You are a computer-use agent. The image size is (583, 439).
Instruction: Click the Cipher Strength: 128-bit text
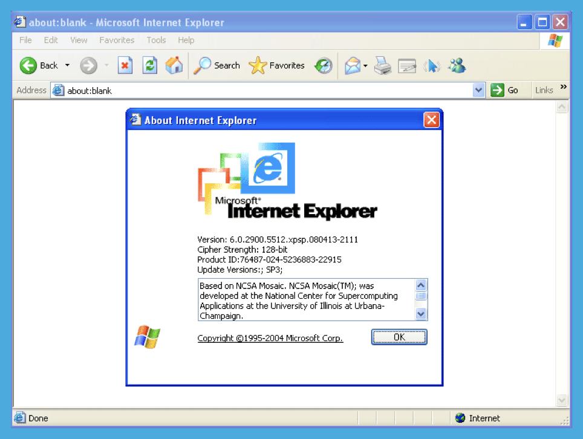coord(242,249)
